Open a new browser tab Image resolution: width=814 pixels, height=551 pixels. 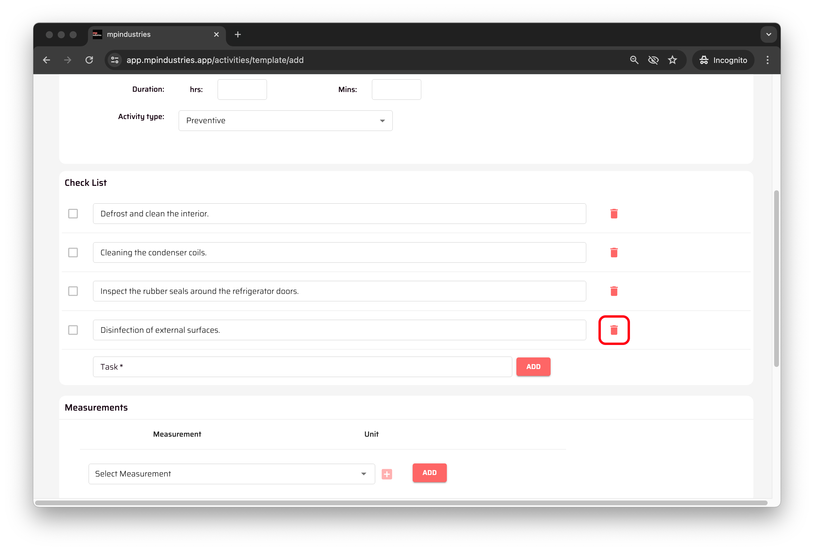238,34
